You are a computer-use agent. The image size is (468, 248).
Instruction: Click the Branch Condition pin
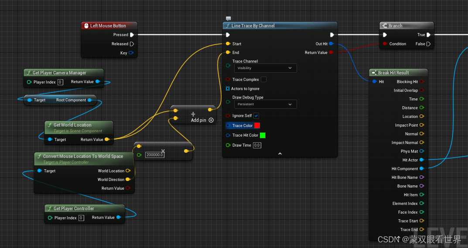pos(385,44)
